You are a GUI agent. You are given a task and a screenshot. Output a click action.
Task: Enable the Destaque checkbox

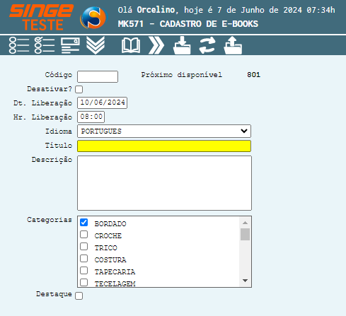coord(79,295)
